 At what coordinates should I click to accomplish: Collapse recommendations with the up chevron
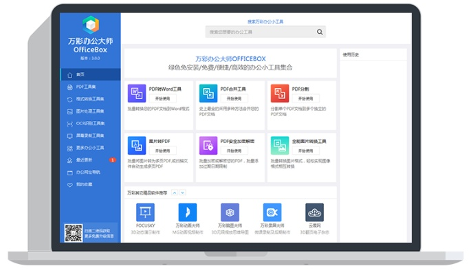174,192
